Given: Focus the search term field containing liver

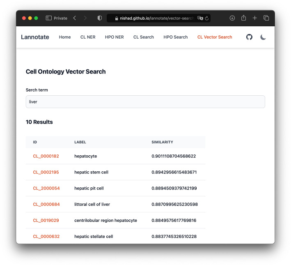Looking at the screenshot, I should click(x=145, y=101).
